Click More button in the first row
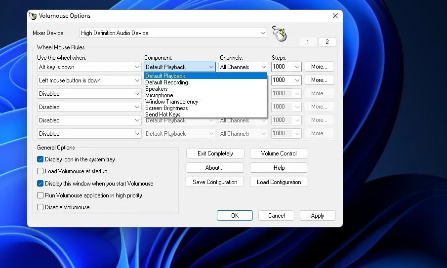The image size is (447, 268). 319,67
